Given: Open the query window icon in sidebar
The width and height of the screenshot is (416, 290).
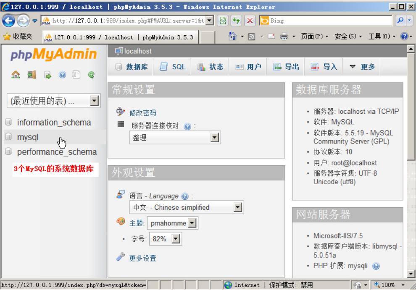Looking at the screenshot, I should (x=47, y=75).
